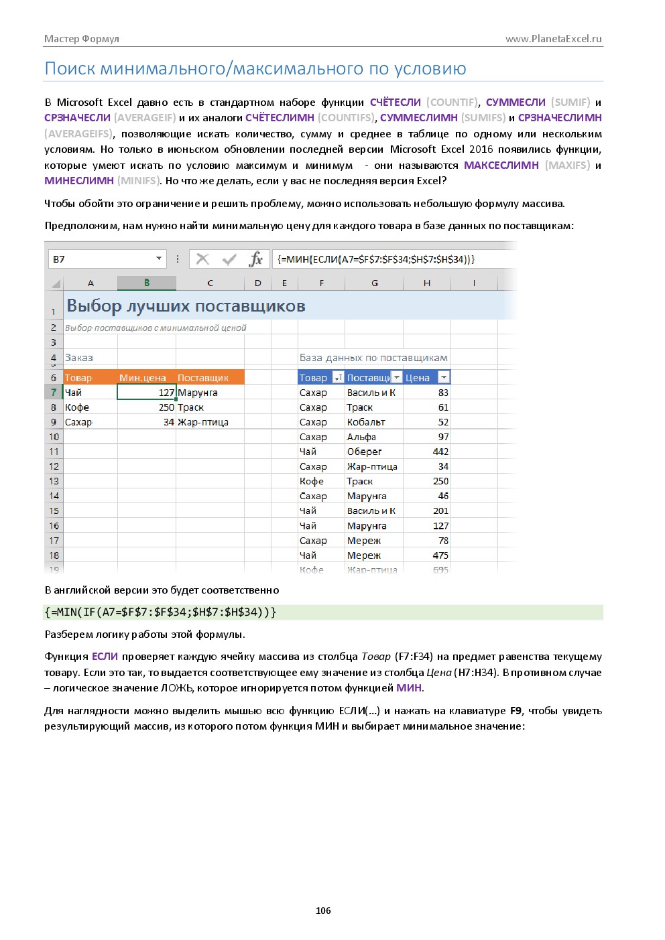The image size is (665, 940).
Task: Click the page heading 'Поиск минимального/максимального по условию'
Action: [x=255, y=69]
